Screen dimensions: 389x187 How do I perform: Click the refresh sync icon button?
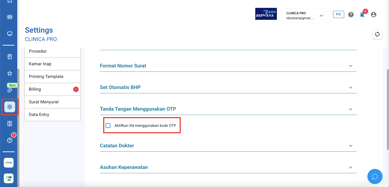(x=377, y=34)
